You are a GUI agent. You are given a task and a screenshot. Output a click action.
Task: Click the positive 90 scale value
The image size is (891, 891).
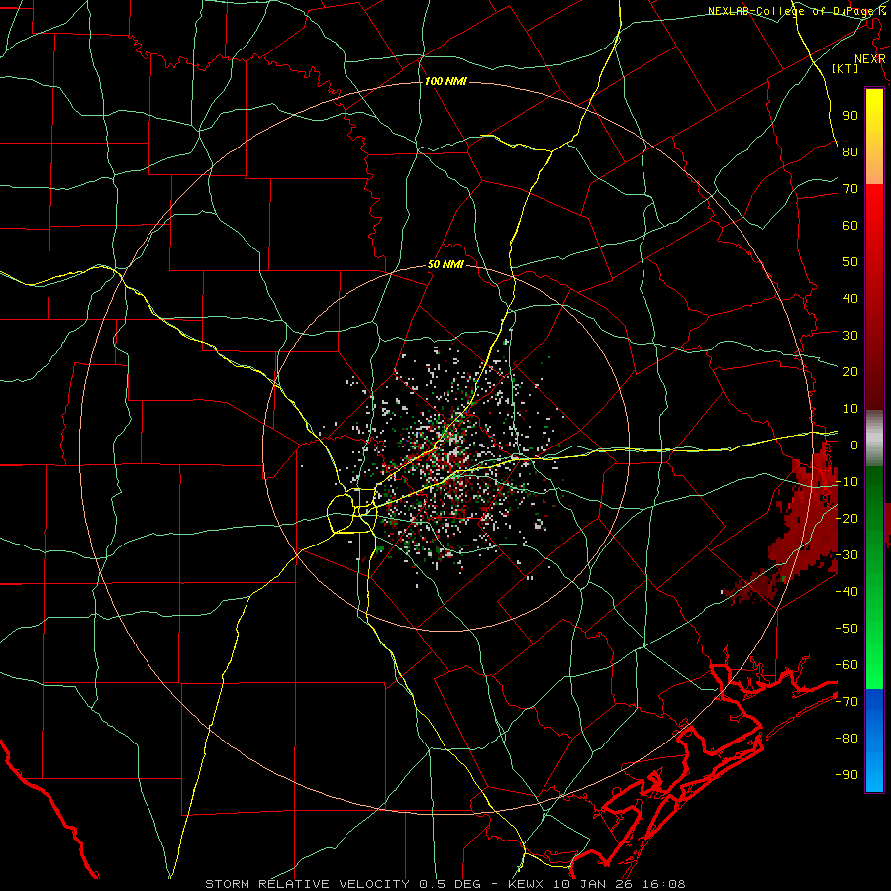[850, 116]
